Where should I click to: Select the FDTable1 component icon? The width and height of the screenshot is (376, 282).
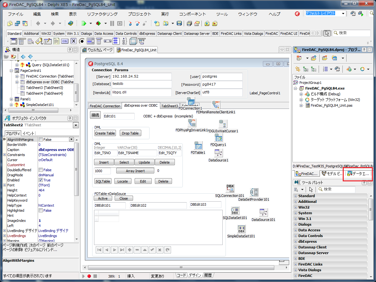(x=198, y=146)
